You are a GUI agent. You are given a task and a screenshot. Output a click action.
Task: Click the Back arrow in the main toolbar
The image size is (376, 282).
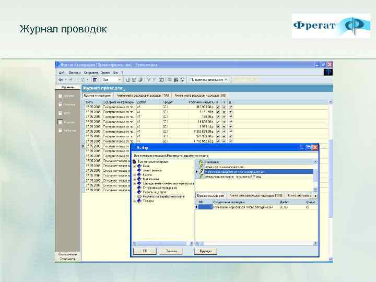pyautogui.click(x=61, y=79)
